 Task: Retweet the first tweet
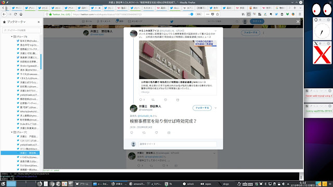click(x=153, y=100)
